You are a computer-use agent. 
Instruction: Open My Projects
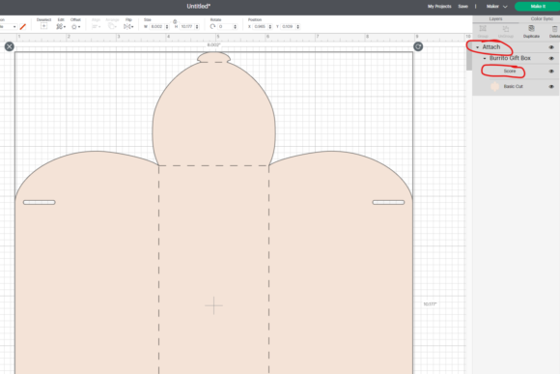(x=439, y=7)
